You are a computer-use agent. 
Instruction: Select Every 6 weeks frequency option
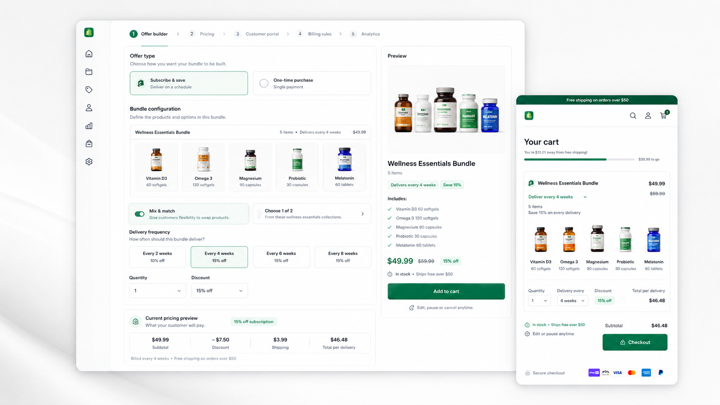tap(281, 257)
